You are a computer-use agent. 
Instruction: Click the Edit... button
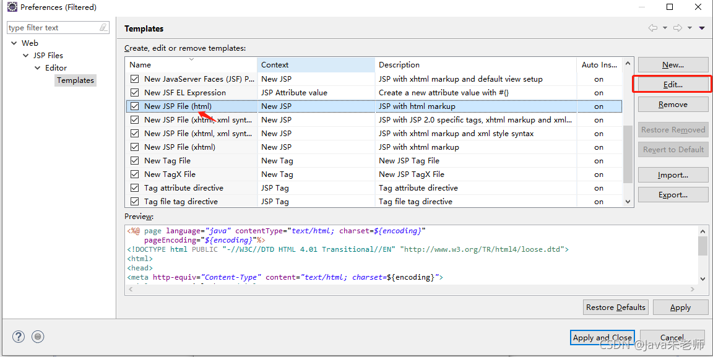[673, 85]
